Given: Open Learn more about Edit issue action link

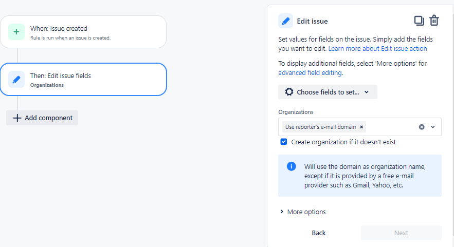Looking at the screenshot, I should coord(377,49).
